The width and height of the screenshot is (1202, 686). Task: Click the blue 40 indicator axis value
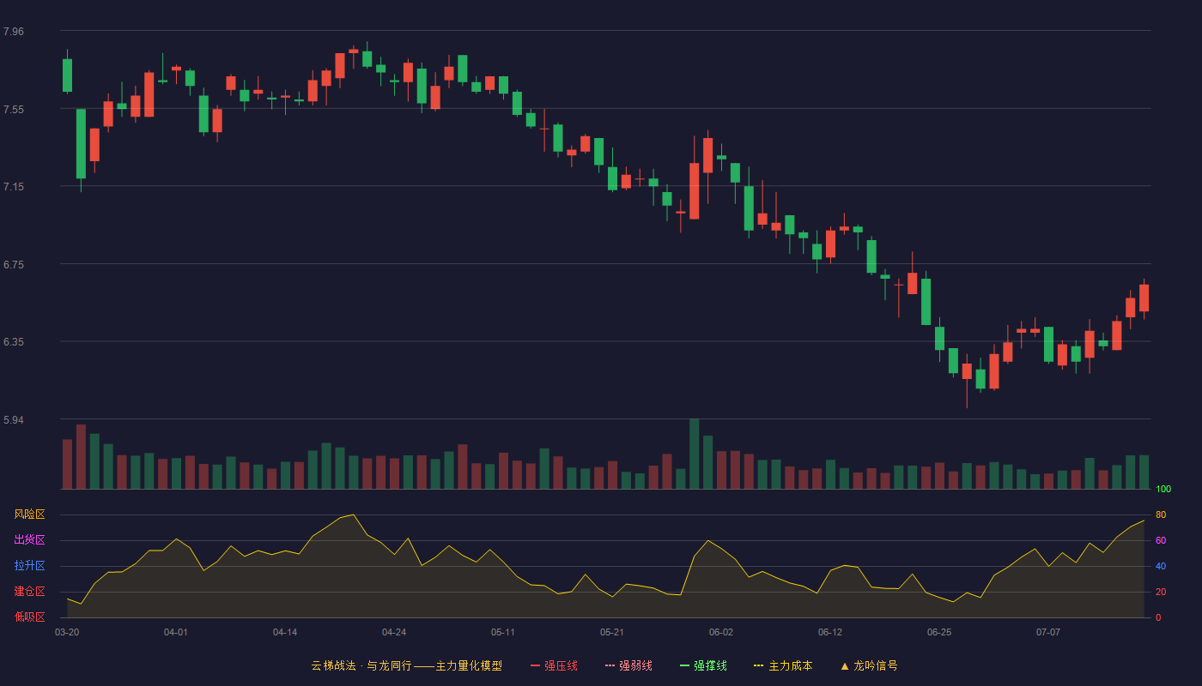point(1161,566)
